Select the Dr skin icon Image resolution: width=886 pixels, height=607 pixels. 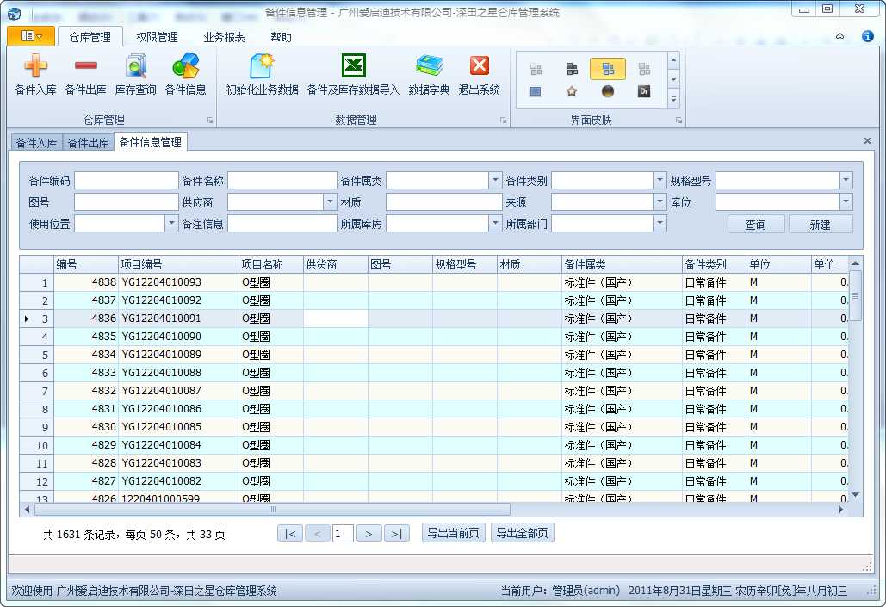(x=643, y=91)
